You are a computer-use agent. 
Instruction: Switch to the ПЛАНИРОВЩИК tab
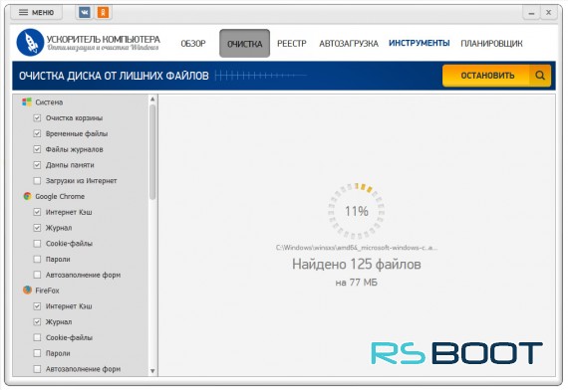pyautogui.click(x=491, y=44)
